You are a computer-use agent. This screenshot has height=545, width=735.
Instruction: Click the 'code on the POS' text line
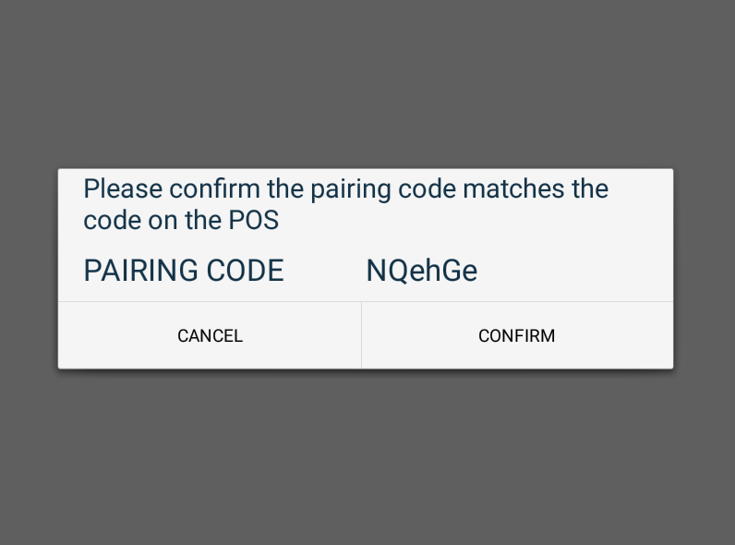point(181,220)
